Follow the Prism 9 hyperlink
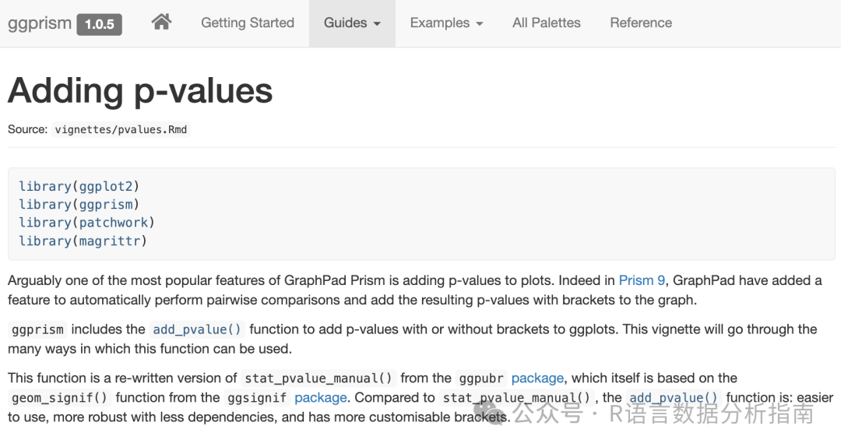 [x=642, y=280]
